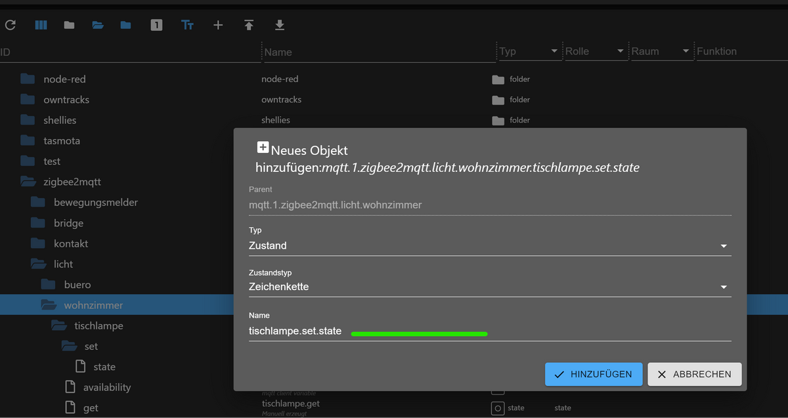Click the test folder icon

pyautogui.click(x=28, y=161)
